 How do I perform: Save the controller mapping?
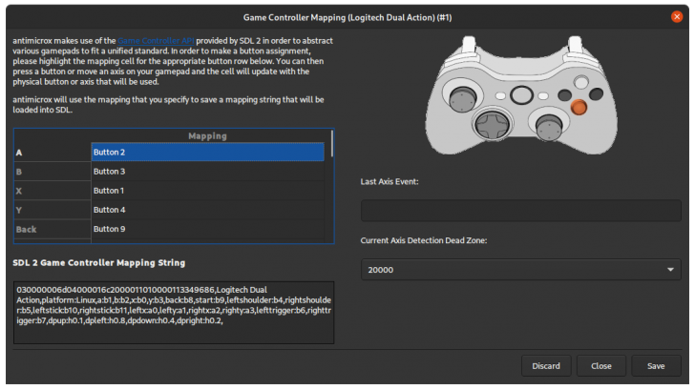click(656, 366)
